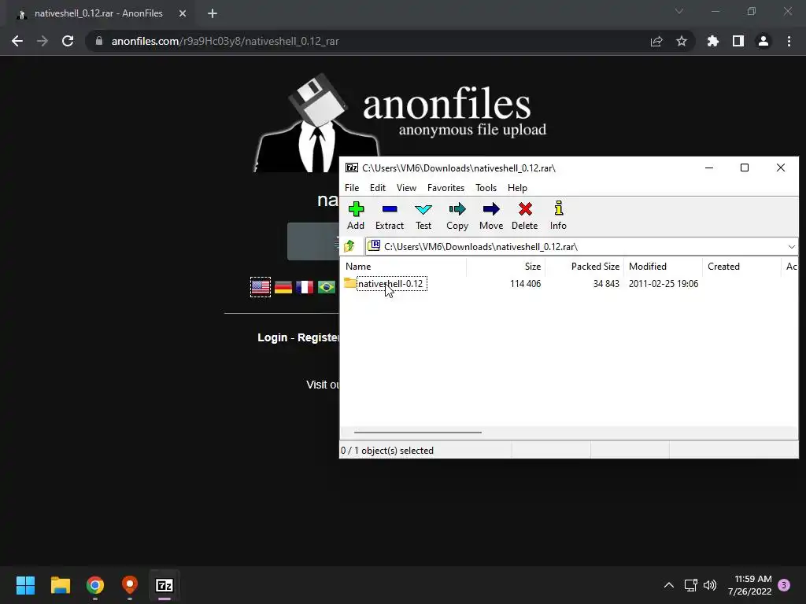Click the Login link on AnonFiles
This screenshot has height=604, width=806.
272,337
